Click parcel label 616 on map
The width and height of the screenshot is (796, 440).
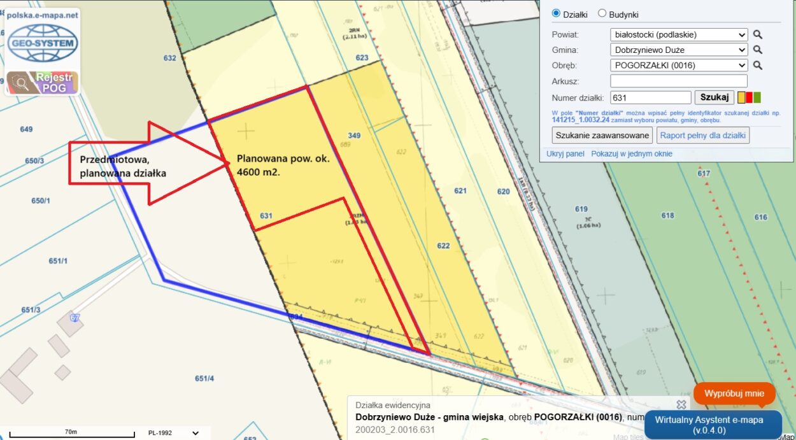pos(761,217)
